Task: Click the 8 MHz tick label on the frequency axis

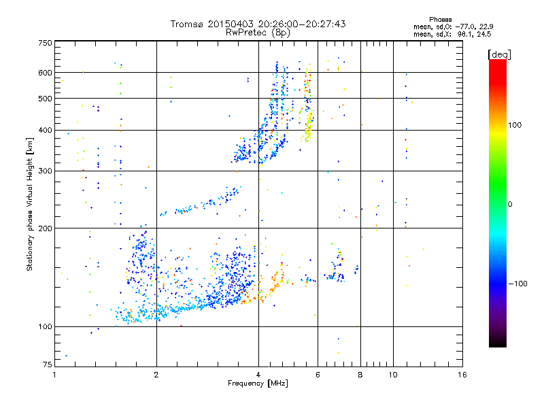Action: point(360,375)
